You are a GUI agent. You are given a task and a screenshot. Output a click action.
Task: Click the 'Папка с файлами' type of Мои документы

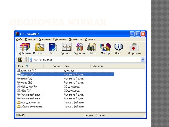tap(74, 102)
